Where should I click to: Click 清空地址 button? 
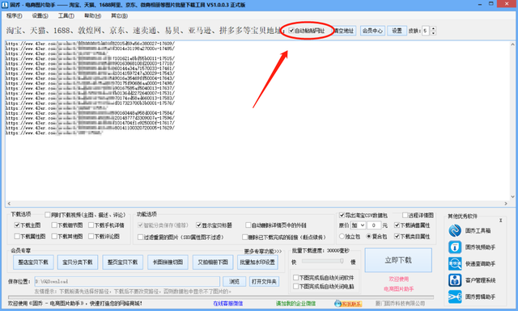(344, 31)
